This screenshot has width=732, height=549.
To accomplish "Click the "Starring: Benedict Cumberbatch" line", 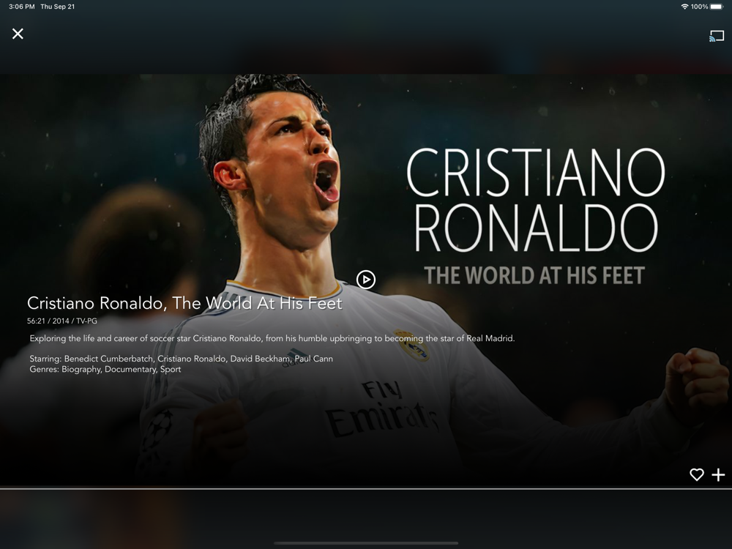I will click(x=181, y=359).
